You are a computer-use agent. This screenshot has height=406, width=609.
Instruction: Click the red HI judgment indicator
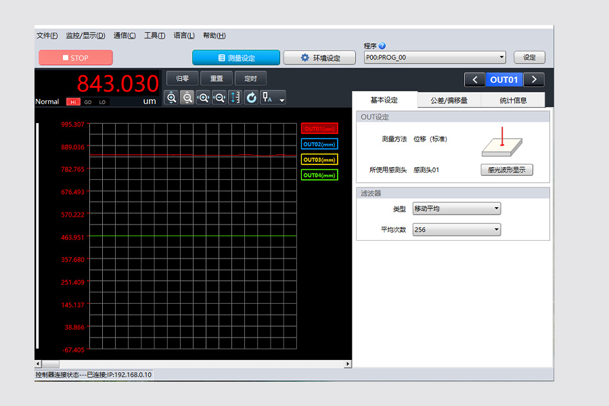tap(73, 102)
